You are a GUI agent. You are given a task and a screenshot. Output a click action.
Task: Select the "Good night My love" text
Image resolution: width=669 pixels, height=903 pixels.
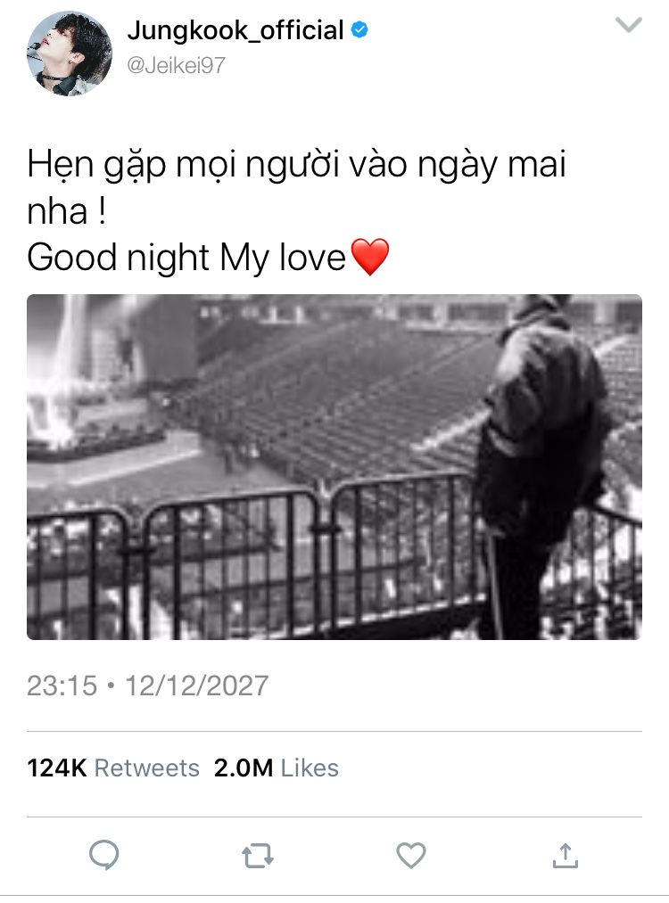(186, 258)
